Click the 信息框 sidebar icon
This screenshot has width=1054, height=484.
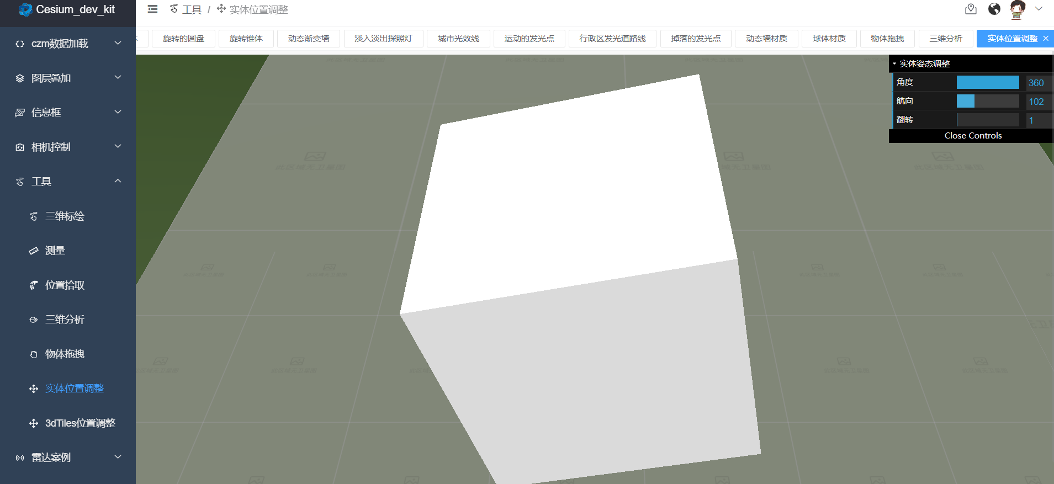[20, 113]
